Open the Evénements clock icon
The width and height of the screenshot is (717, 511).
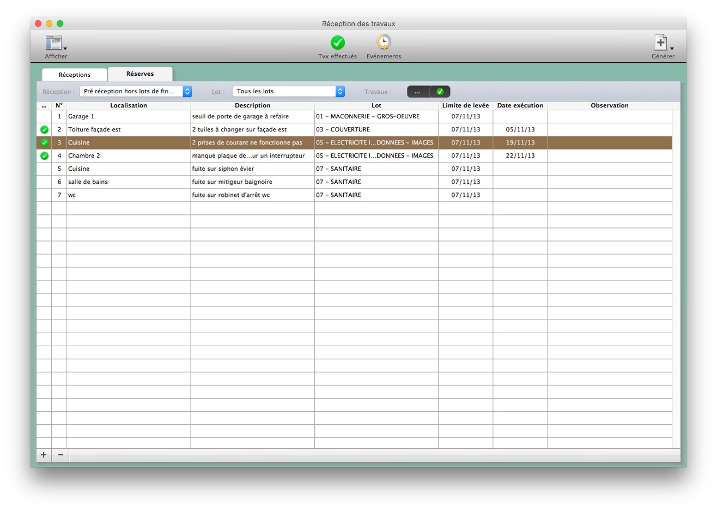(x=384, y=42)
